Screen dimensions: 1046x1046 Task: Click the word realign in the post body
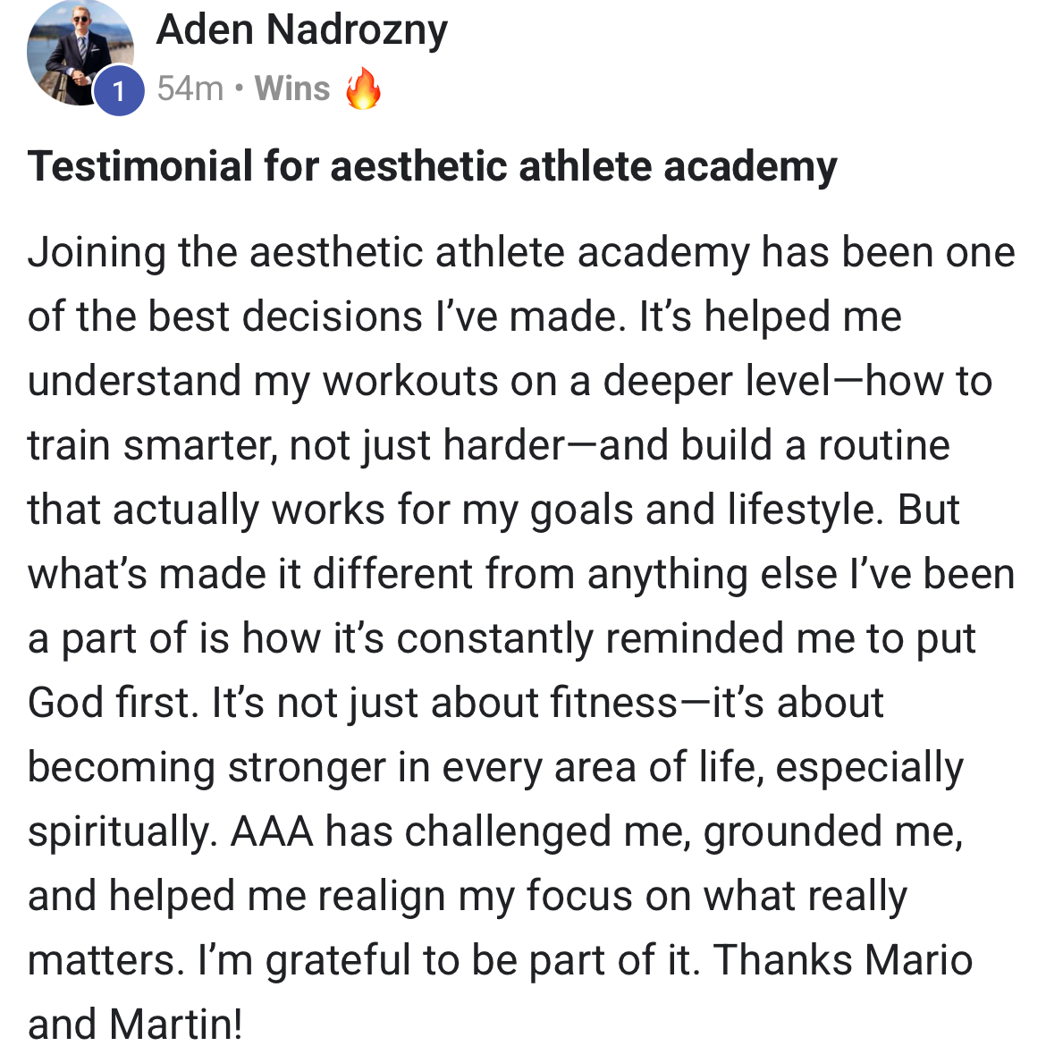coord(382,898)
